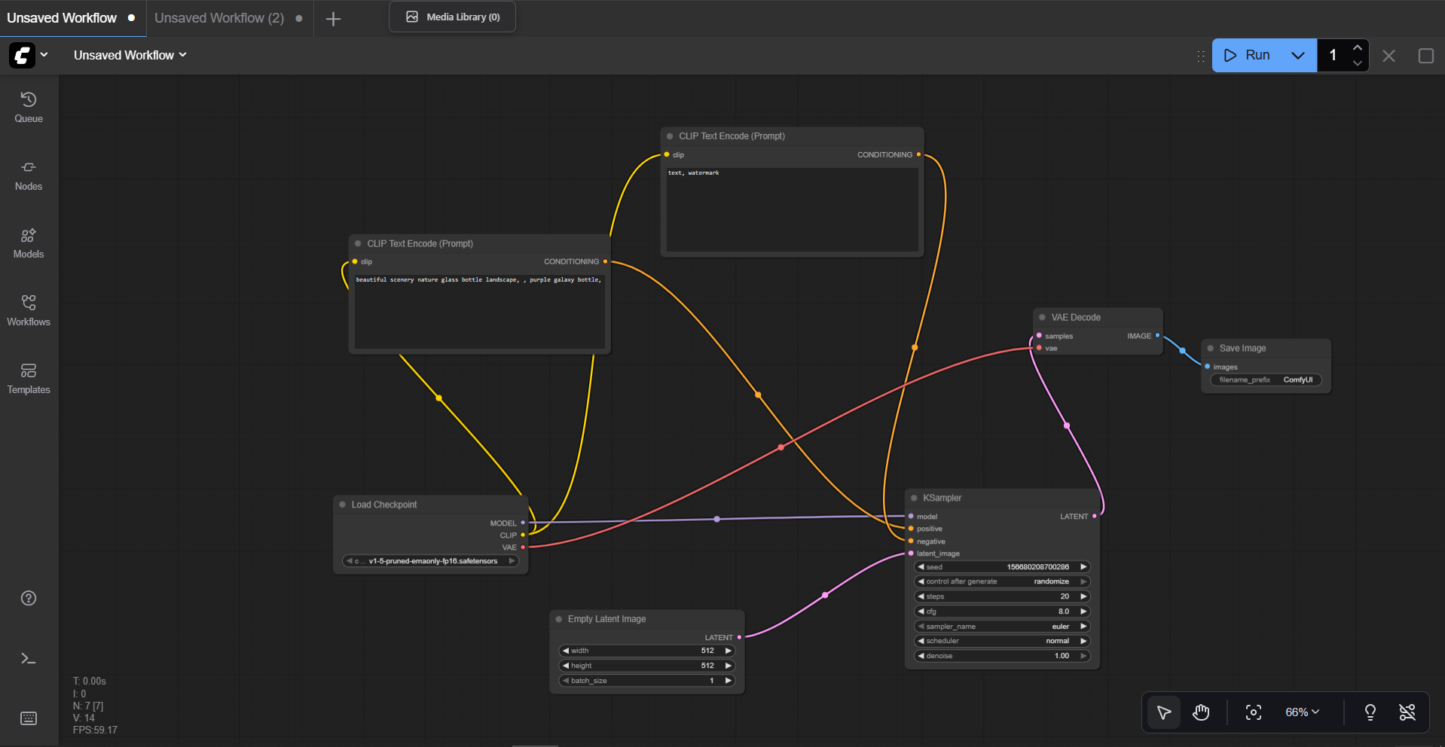Open the terminal panel icon
The image size is (1445, 747).
(28, 658)
